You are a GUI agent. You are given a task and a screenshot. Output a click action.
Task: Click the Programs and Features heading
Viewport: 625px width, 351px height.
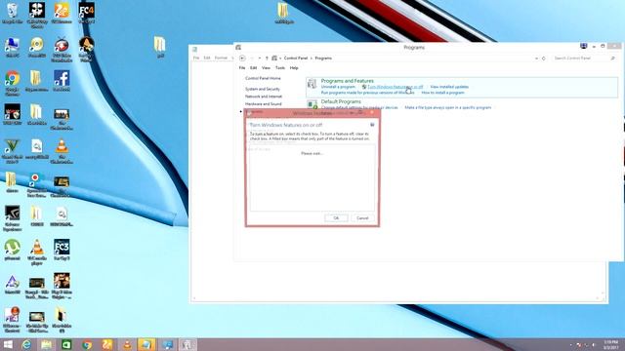click(348, 81)
